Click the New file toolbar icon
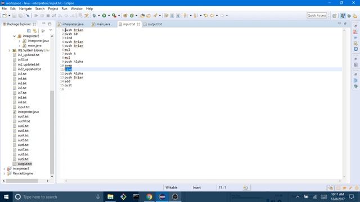 4,16
